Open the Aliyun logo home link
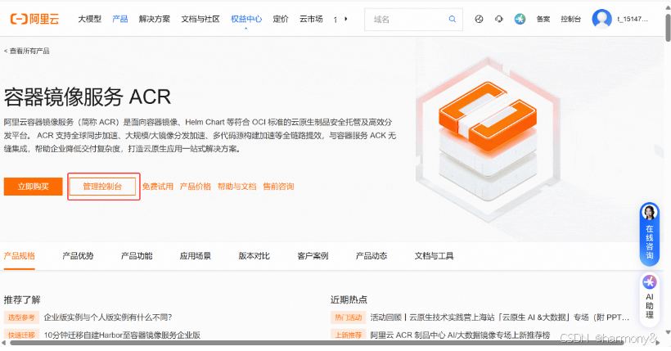 (34, 19)
